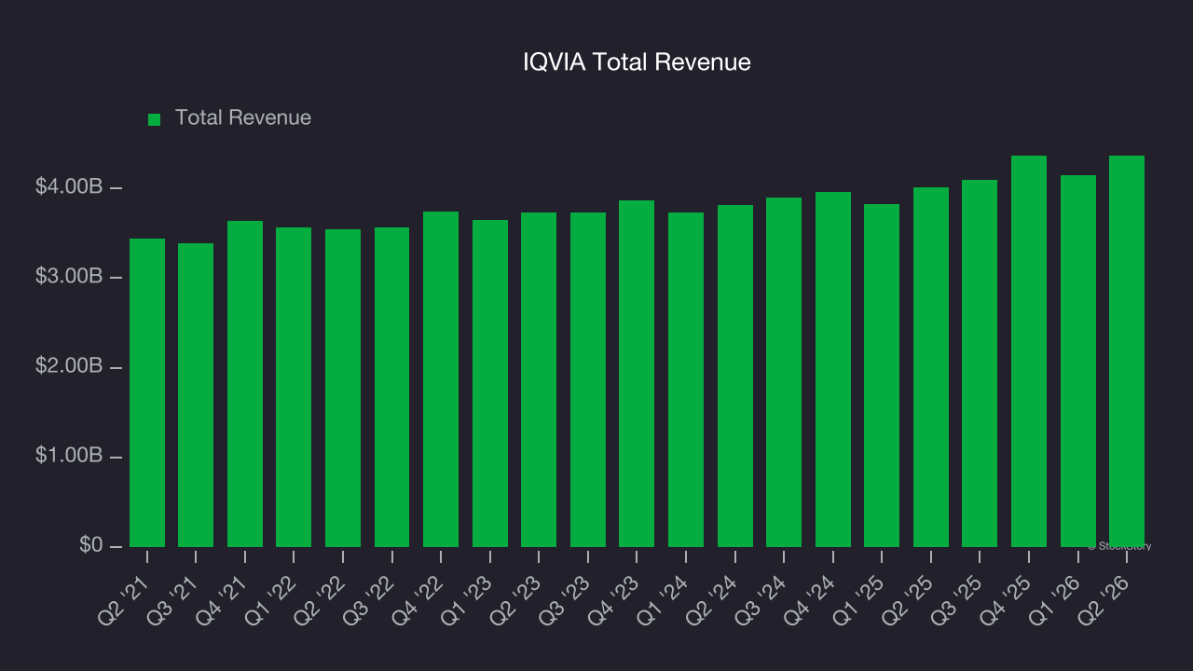Viewport: 1193px width, 671px height.
Task: Pick the green bar above Q4 '23
Action: pyautogui.click(x=637, y=374)
